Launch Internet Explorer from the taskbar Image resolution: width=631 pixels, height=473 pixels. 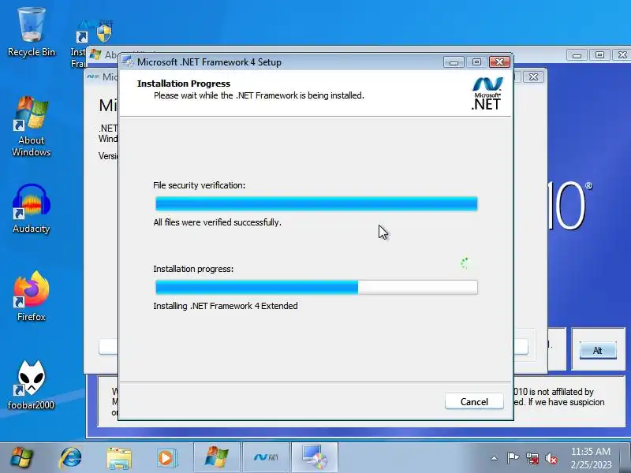point(71,458)
